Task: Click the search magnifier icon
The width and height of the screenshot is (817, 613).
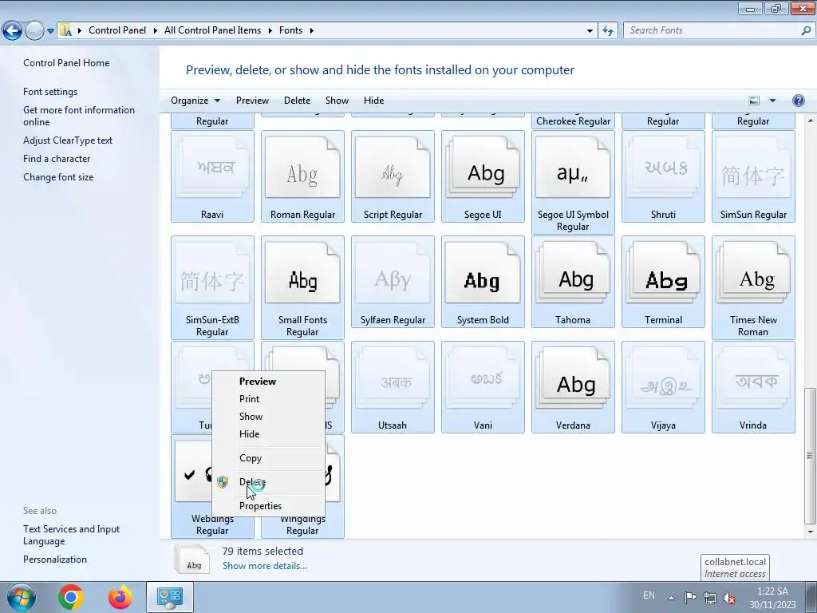Action: point(806,30)
